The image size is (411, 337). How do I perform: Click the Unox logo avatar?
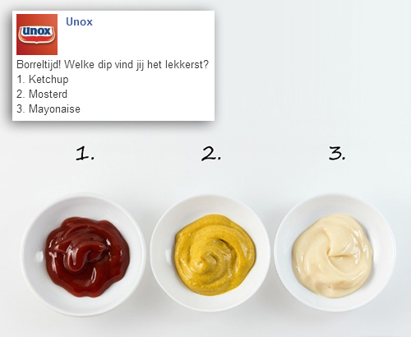coord(37,35)
